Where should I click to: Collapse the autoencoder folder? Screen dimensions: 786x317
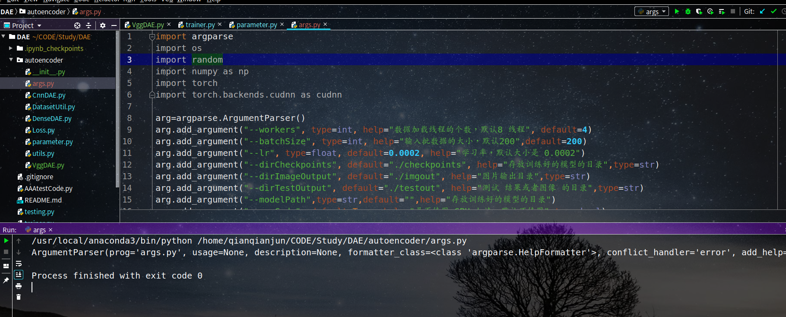point(11,60)
